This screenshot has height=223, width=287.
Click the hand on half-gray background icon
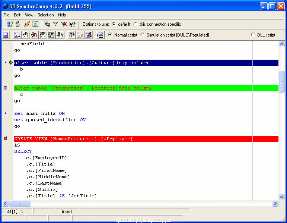(x=43, y=35)
